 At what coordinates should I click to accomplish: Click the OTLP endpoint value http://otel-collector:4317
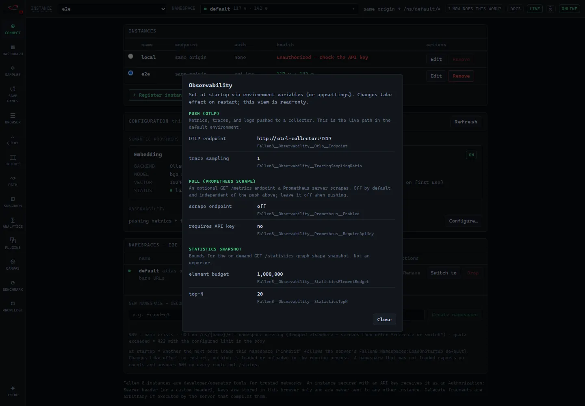coord(294,138)
